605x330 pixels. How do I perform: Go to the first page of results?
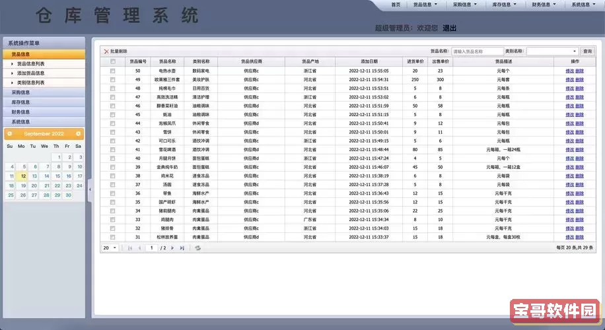[130, 248]
